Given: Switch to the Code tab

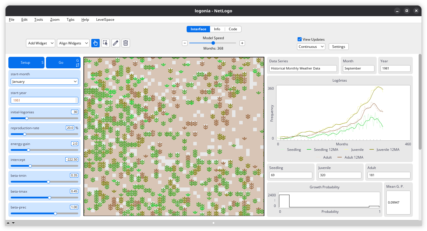Looking at the screenshot, I should pos(233,29).
